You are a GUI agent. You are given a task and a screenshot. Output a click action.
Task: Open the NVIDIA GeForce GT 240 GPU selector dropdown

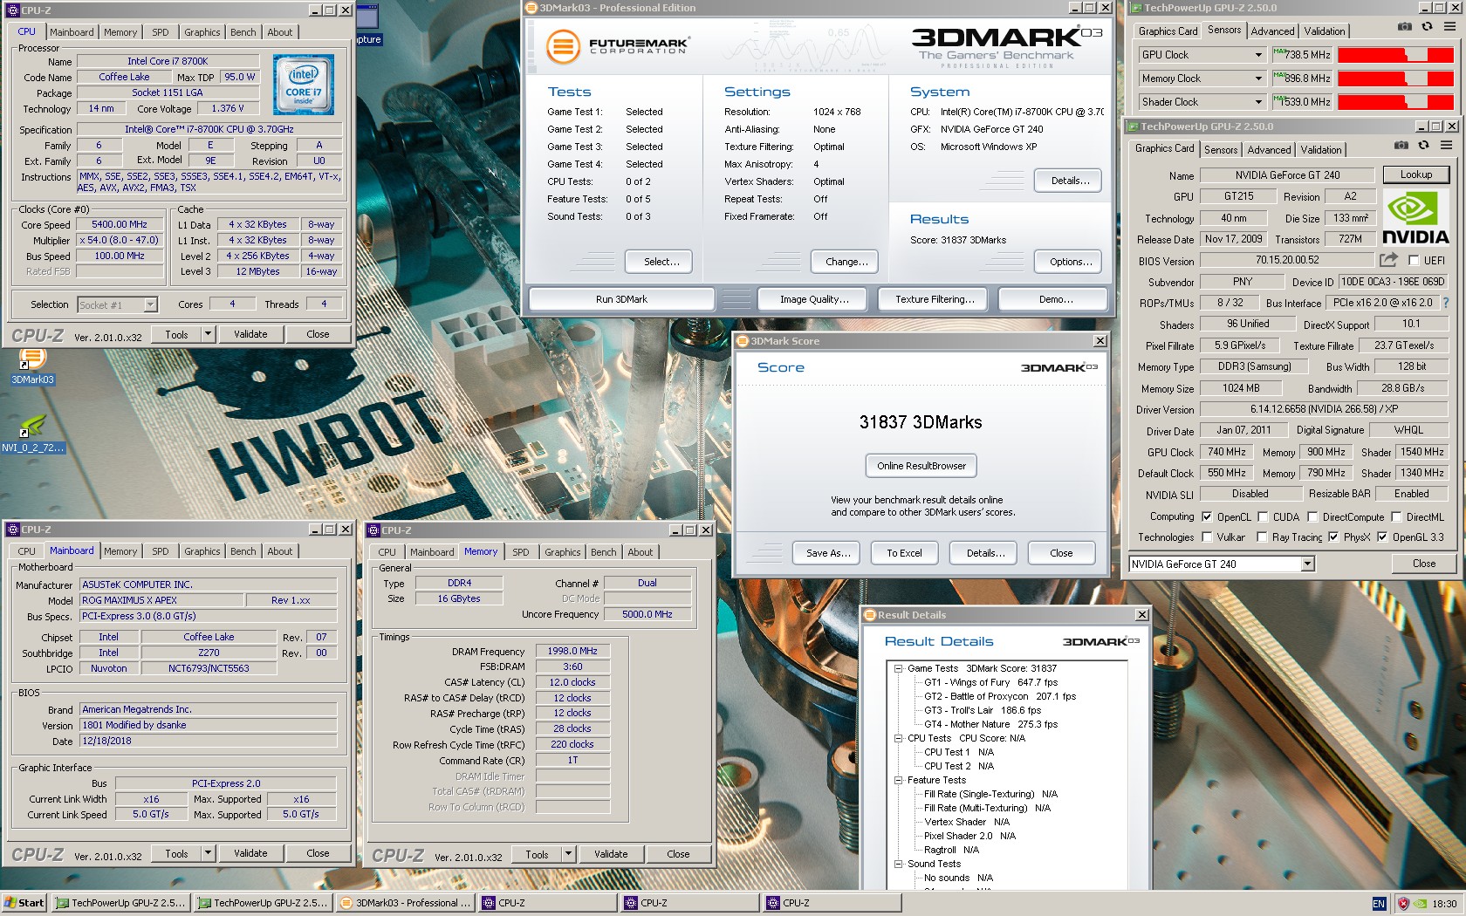point(1307,564)
